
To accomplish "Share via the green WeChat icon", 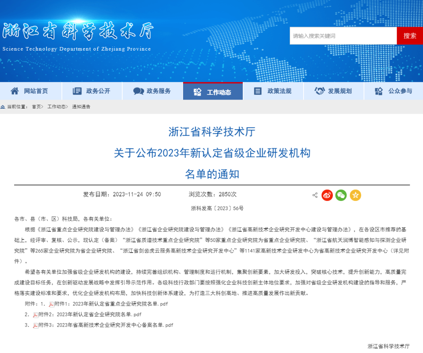I will [341, 195].
